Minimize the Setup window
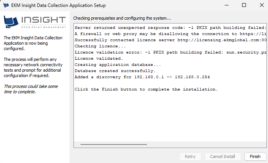 pos(227,5)
